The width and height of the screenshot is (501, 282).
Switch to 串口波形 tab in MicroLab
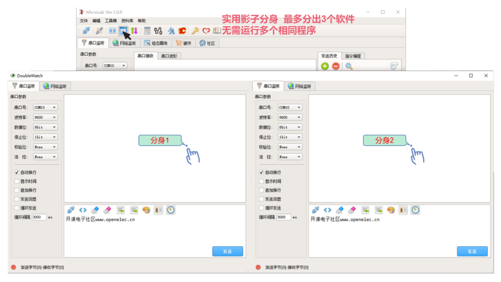click(169, 56)
